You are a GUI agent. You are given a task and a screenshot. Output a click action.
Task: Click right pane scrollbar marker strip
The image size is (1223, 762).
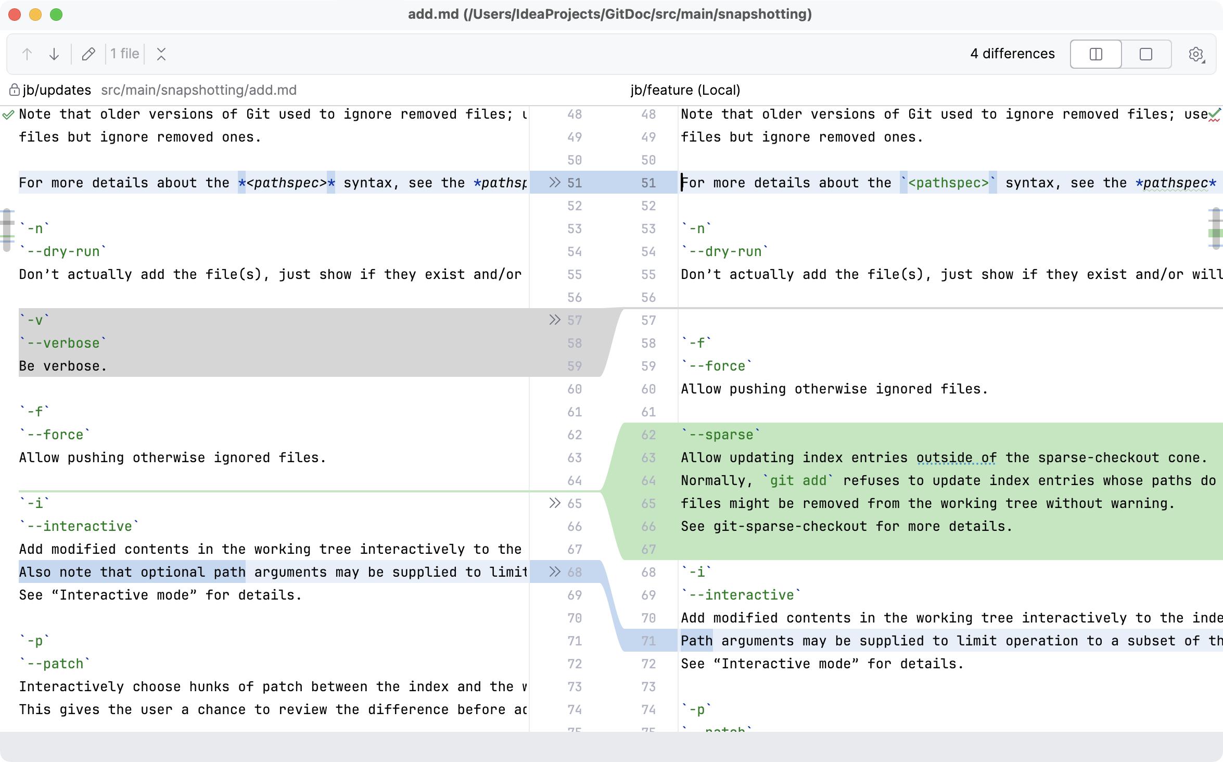pos(1216,229)
